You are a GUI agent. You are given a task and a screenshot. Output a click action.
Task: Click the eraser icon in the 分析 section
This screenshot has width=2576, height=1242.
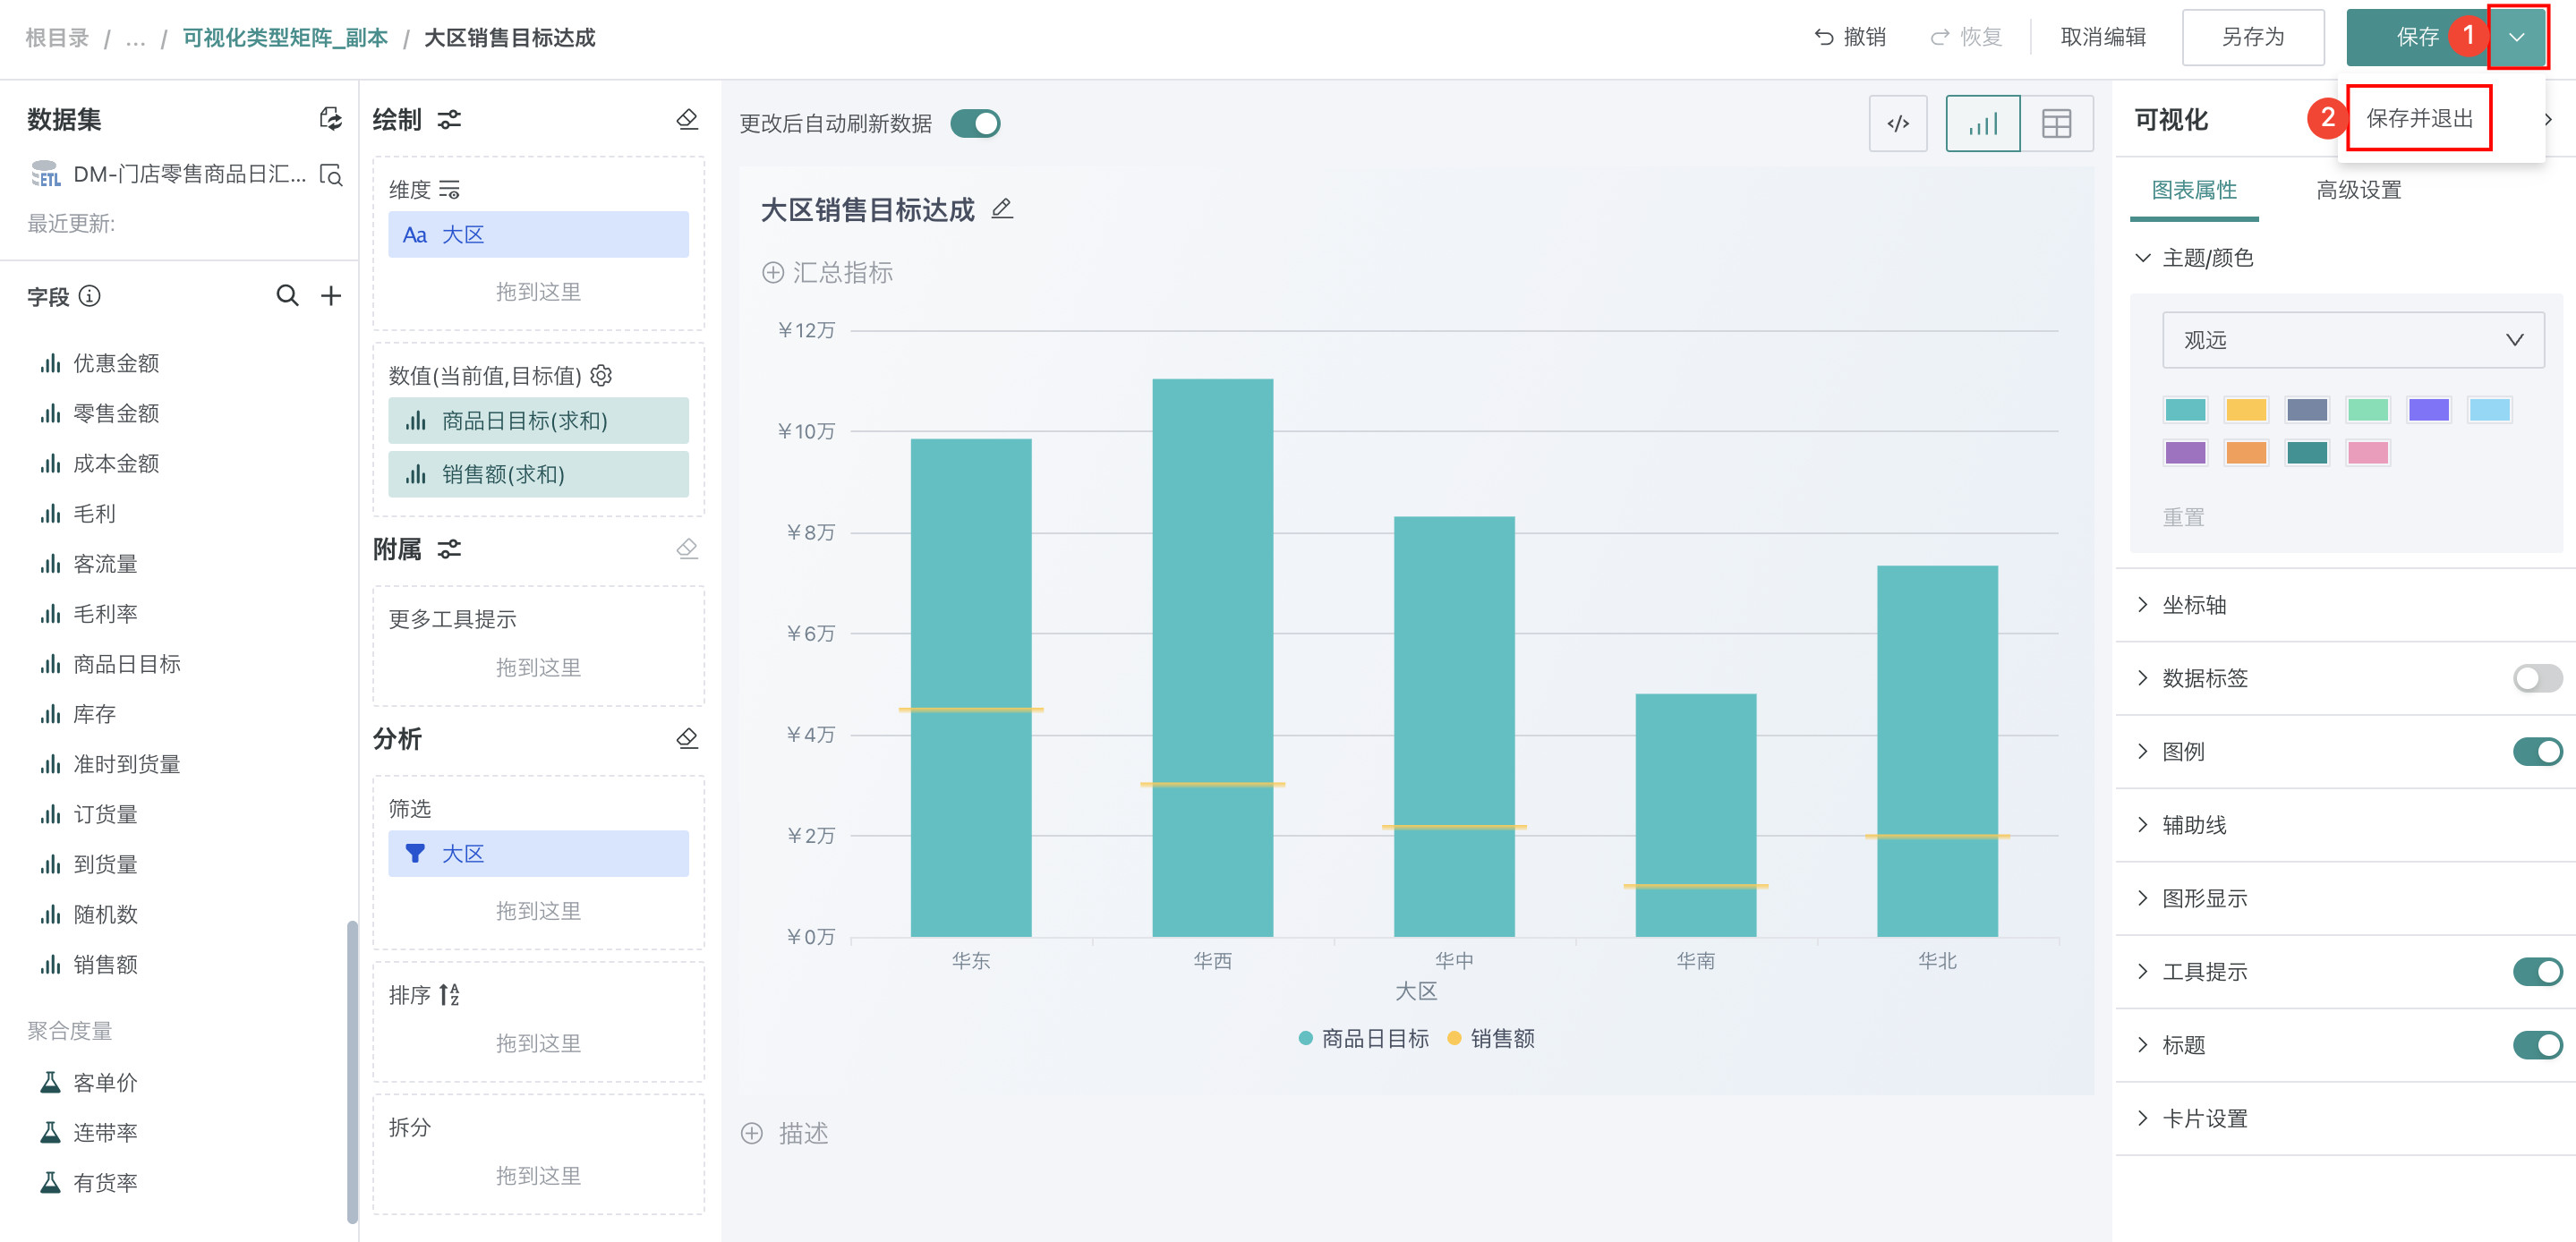687,739
